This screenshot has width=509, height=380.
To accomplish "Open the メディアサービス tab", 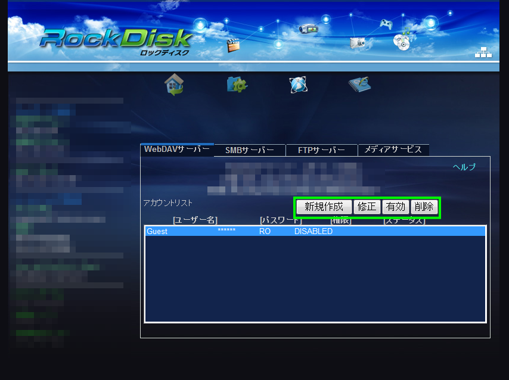I will [x=393, y=150].
